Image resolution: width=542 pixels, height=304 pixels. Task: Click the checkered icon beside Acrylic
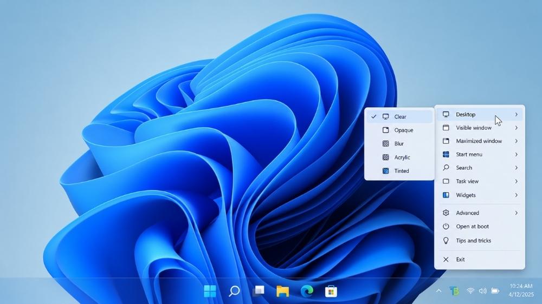click(x=385, y=157)
